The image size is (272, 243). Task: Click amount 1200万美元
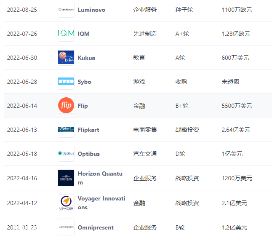coord(237,178)
